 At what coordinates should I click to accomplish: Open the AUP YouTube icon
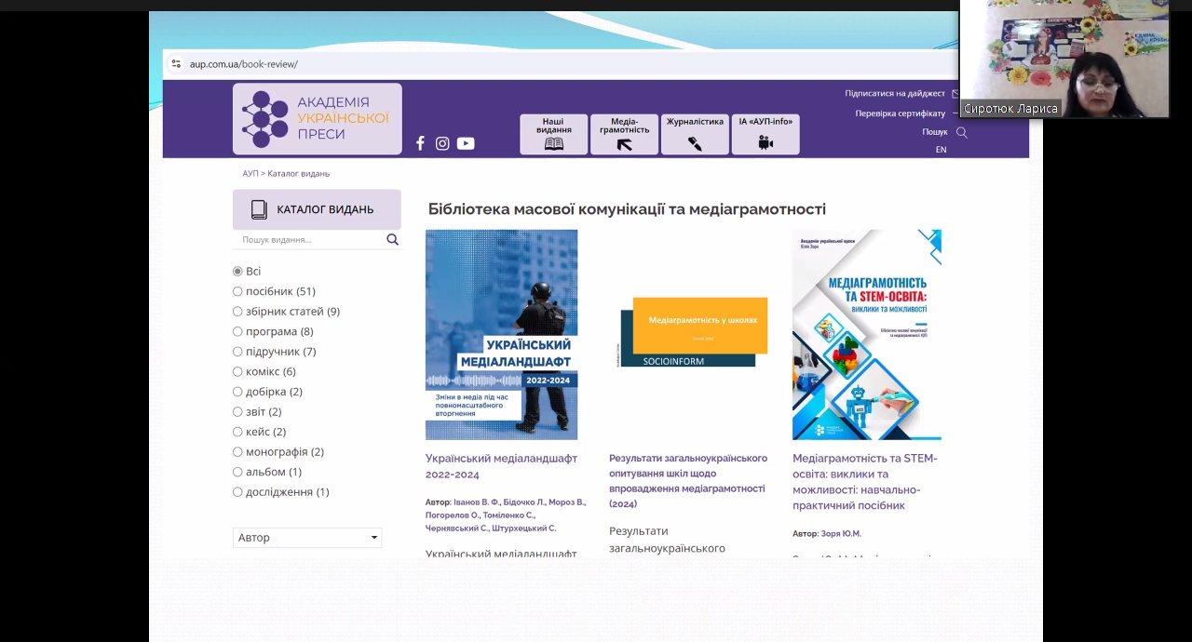(466, 143)
